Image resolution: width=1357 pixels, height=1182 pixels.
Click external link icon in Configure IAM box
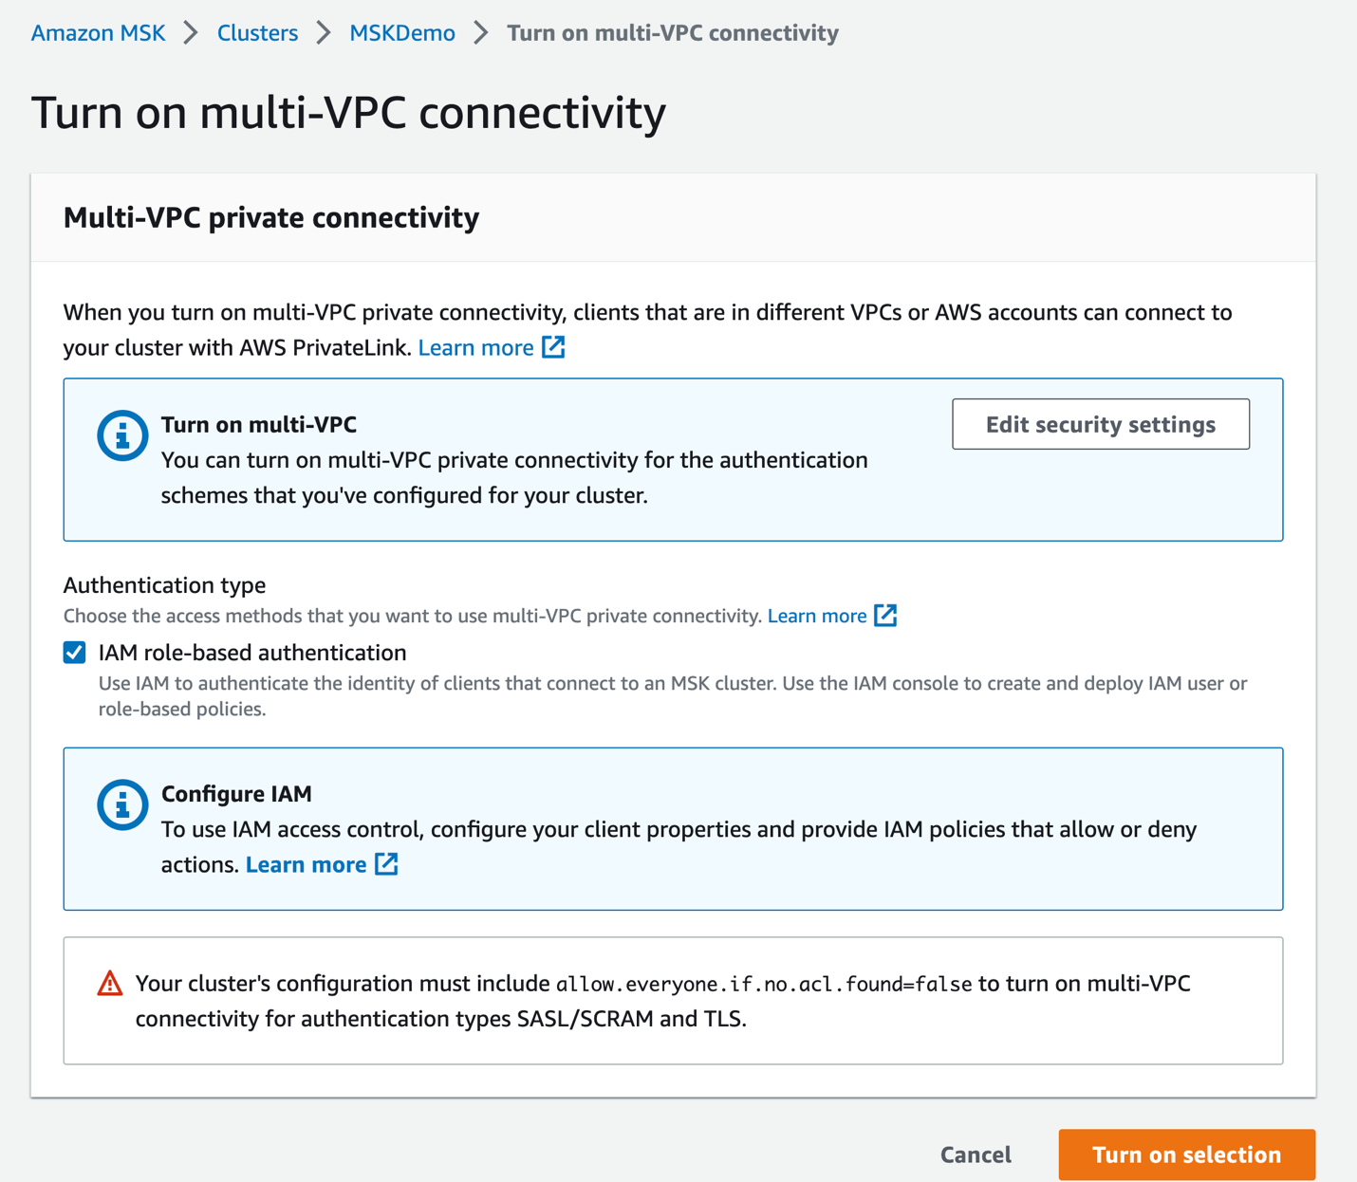386,864
